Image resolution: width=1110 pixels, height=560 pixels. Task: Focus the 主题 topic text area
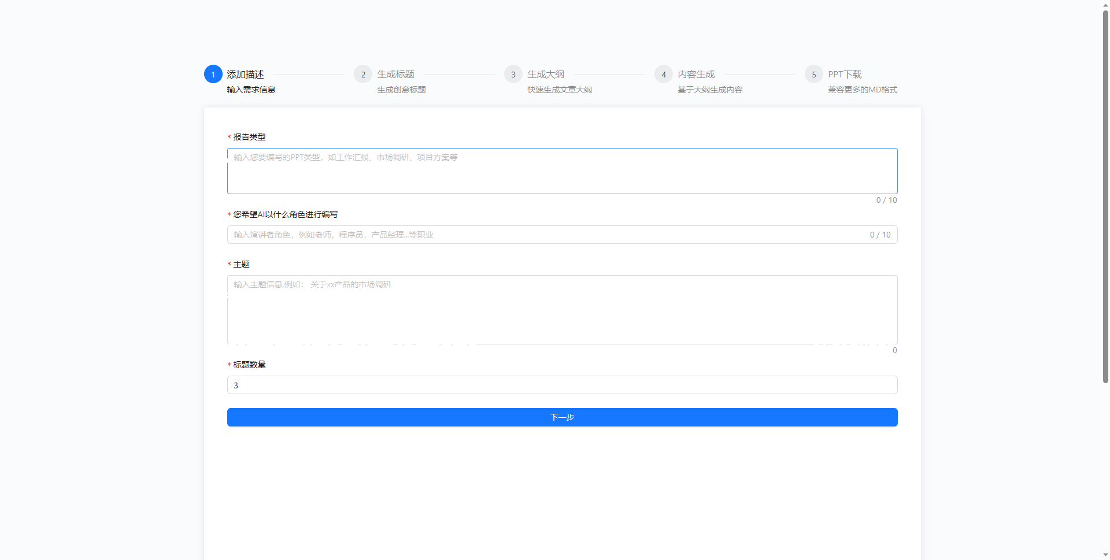coord(562,310)
